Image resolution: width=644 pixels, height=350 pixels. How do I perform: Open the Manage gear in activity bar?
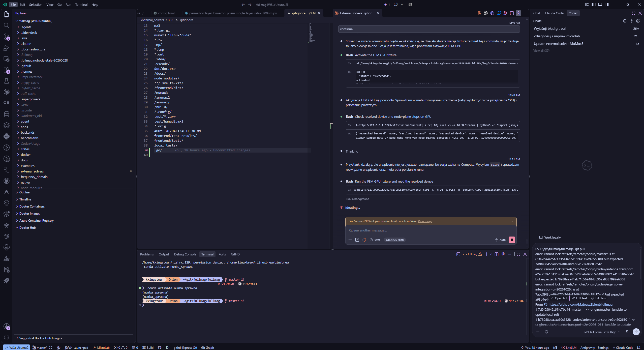(7, 337)
